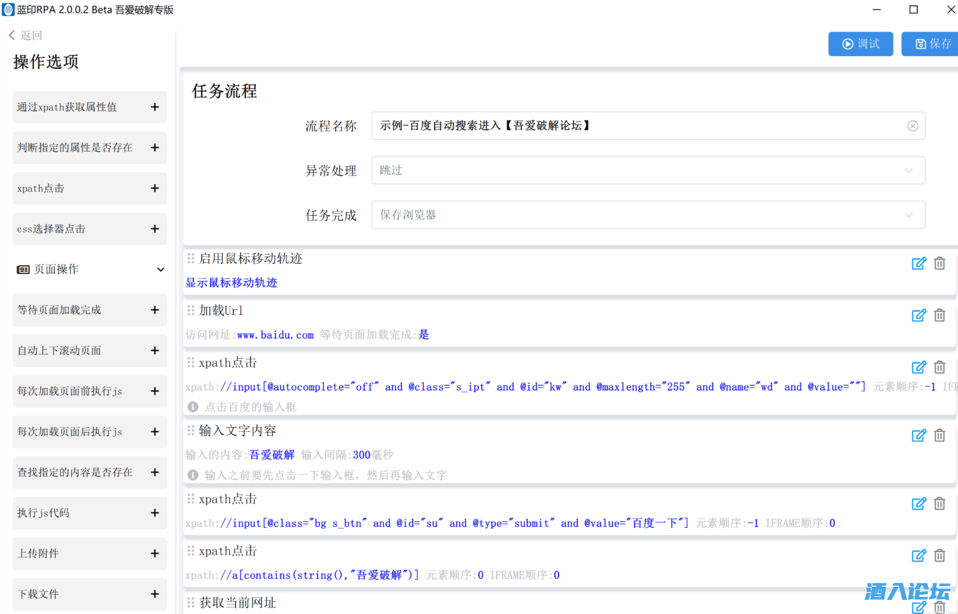Viewport: 958px width, 614px height.
Task: Add the xpath点击 operation with plus icon
Action: point(155,188)
